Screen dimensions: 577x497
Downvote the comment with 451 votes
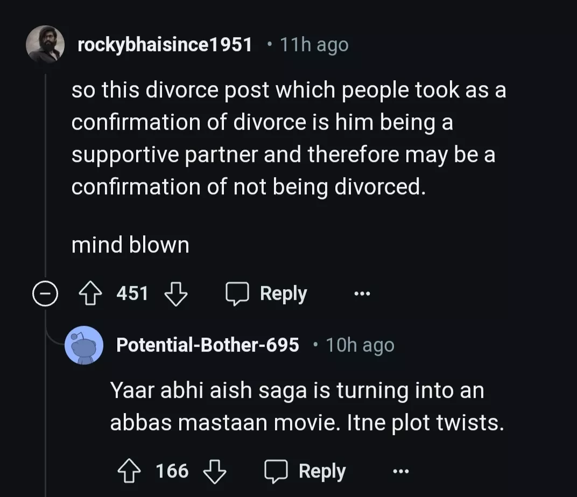tap(175, 294)
